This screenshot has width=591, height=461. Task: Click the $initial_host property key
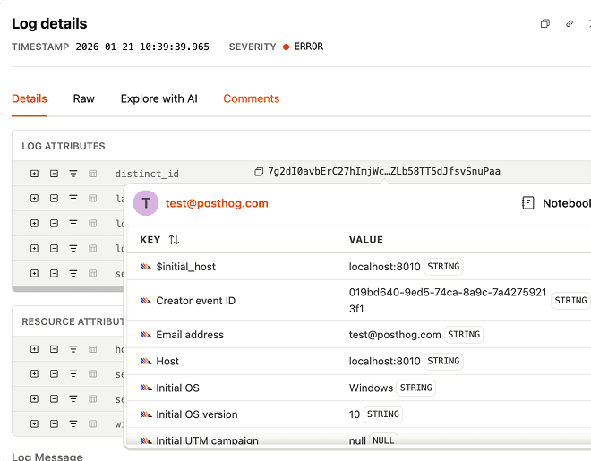pos(186,267)
